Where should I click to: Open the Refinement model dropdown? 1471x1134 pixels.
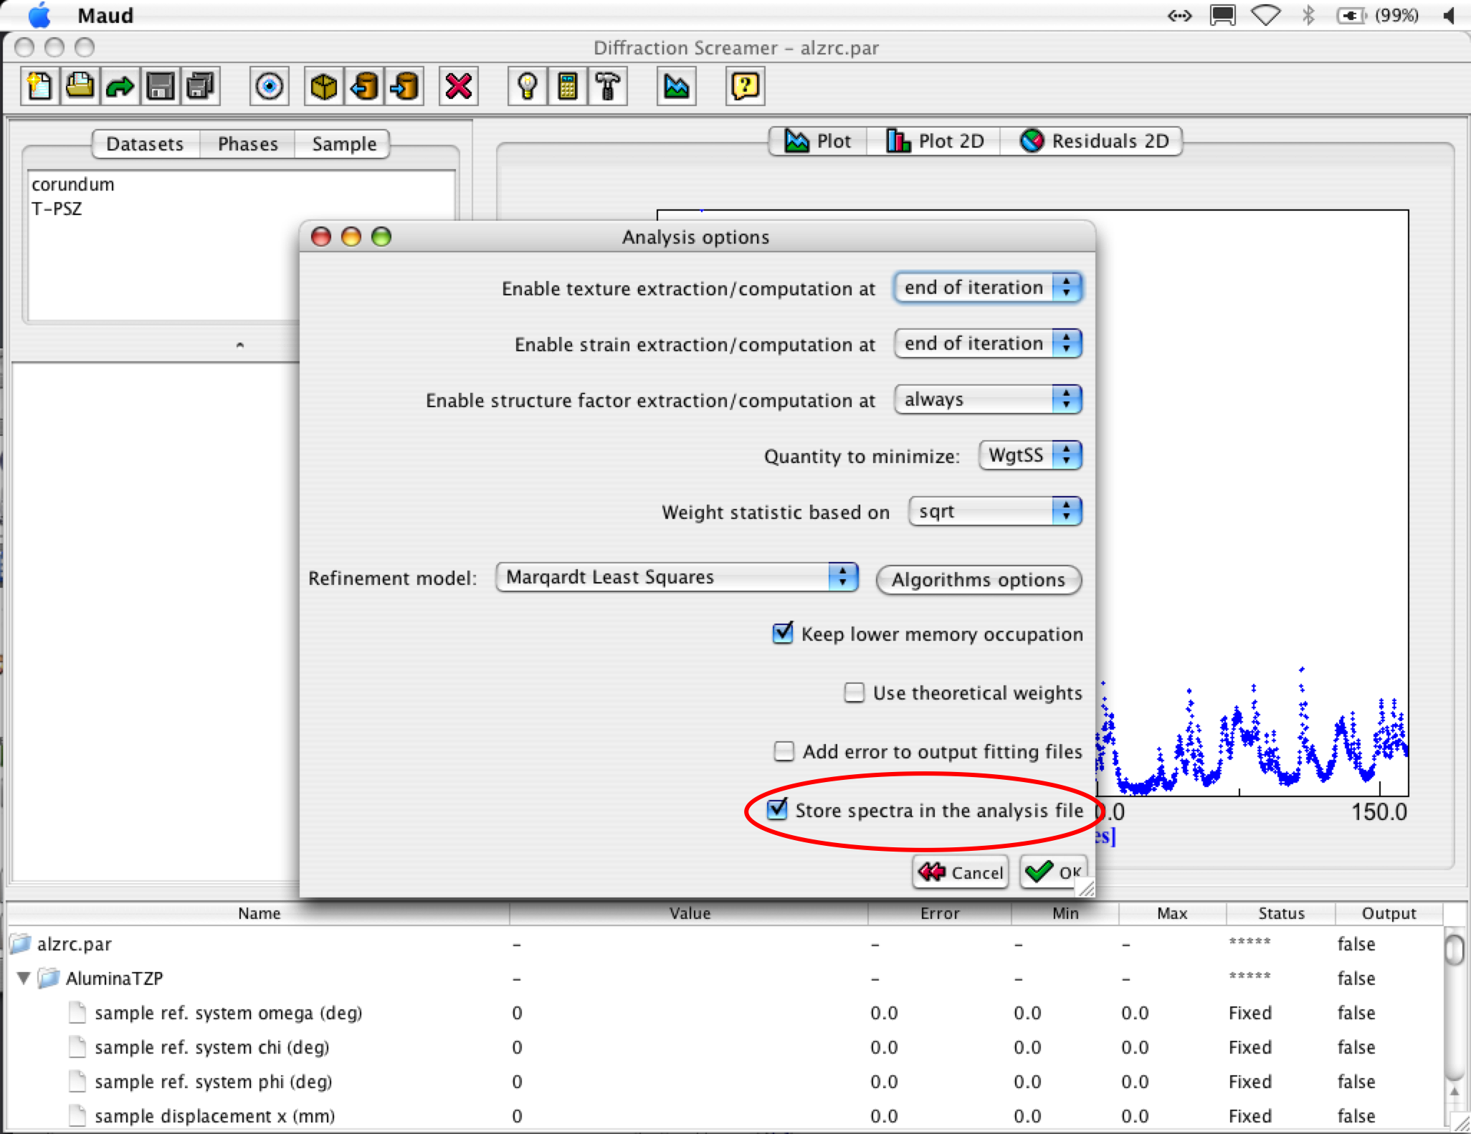[x=676, y=578]
